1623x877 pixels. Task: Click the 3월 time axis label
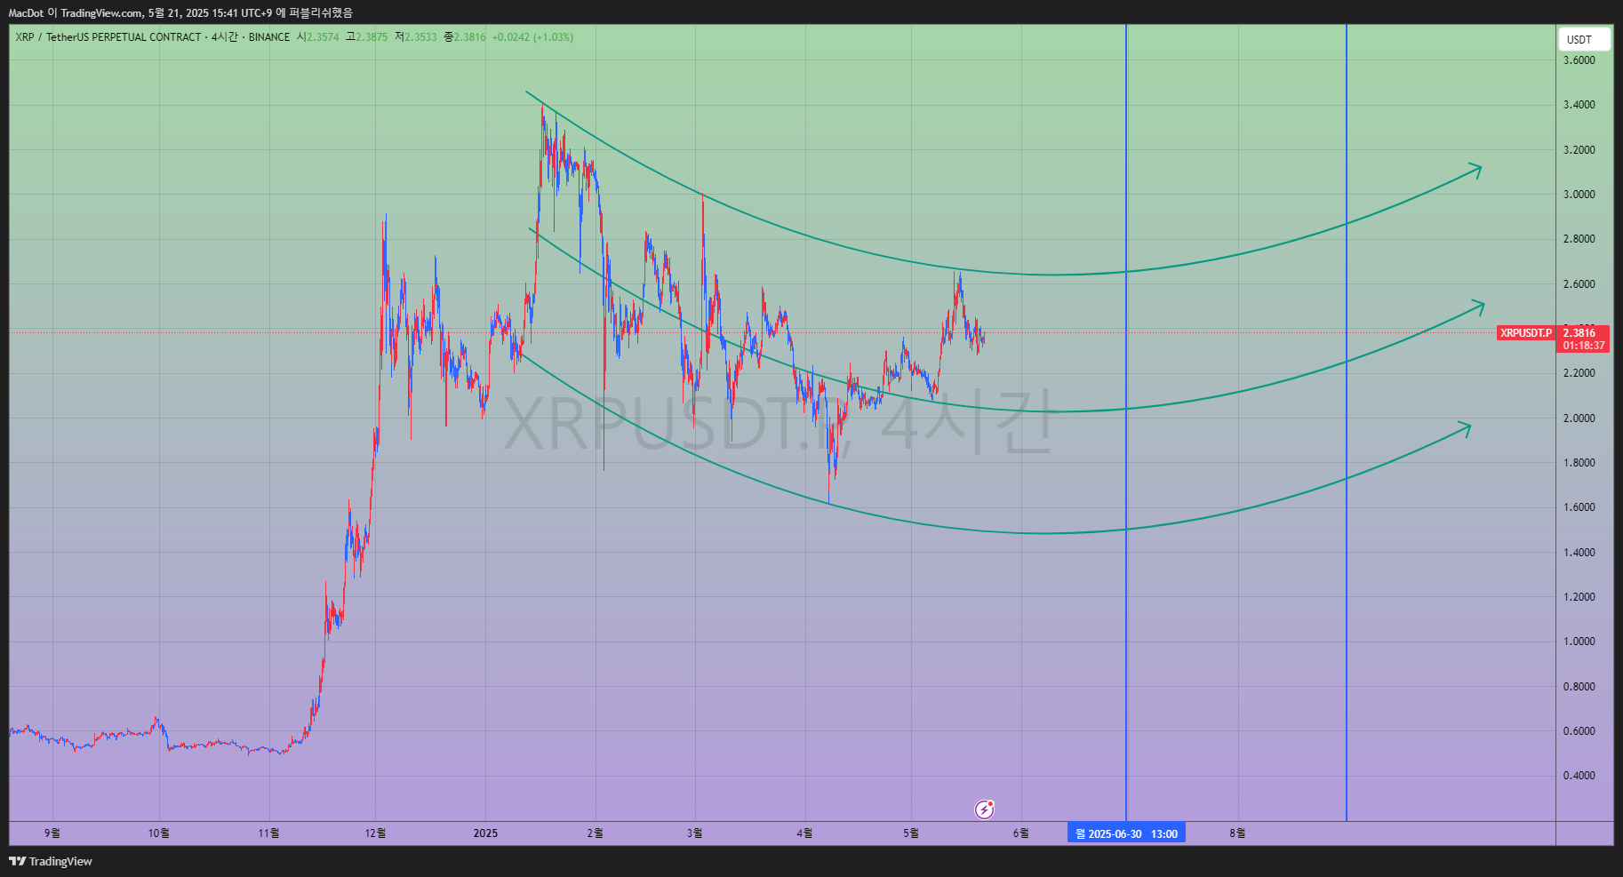[x=695, y=833]
